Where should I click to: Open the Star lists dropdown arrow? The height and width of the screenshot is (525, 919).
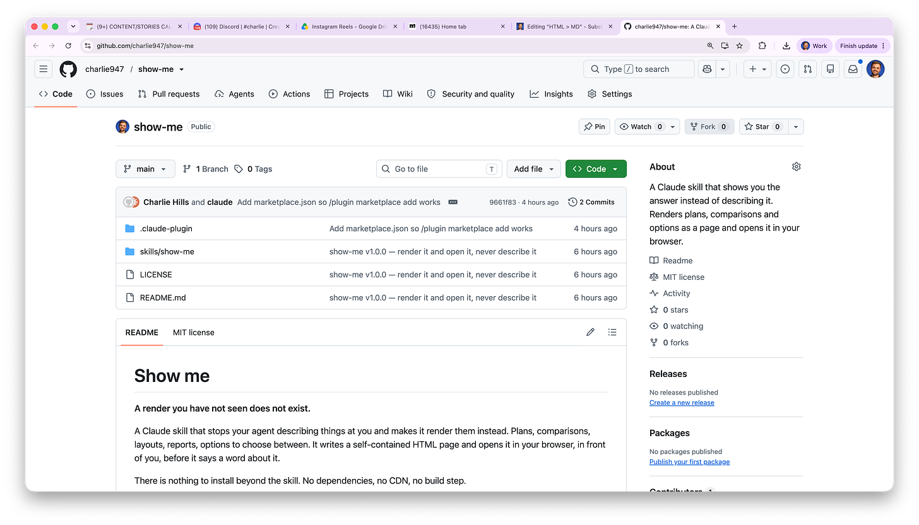click(796, 127)
